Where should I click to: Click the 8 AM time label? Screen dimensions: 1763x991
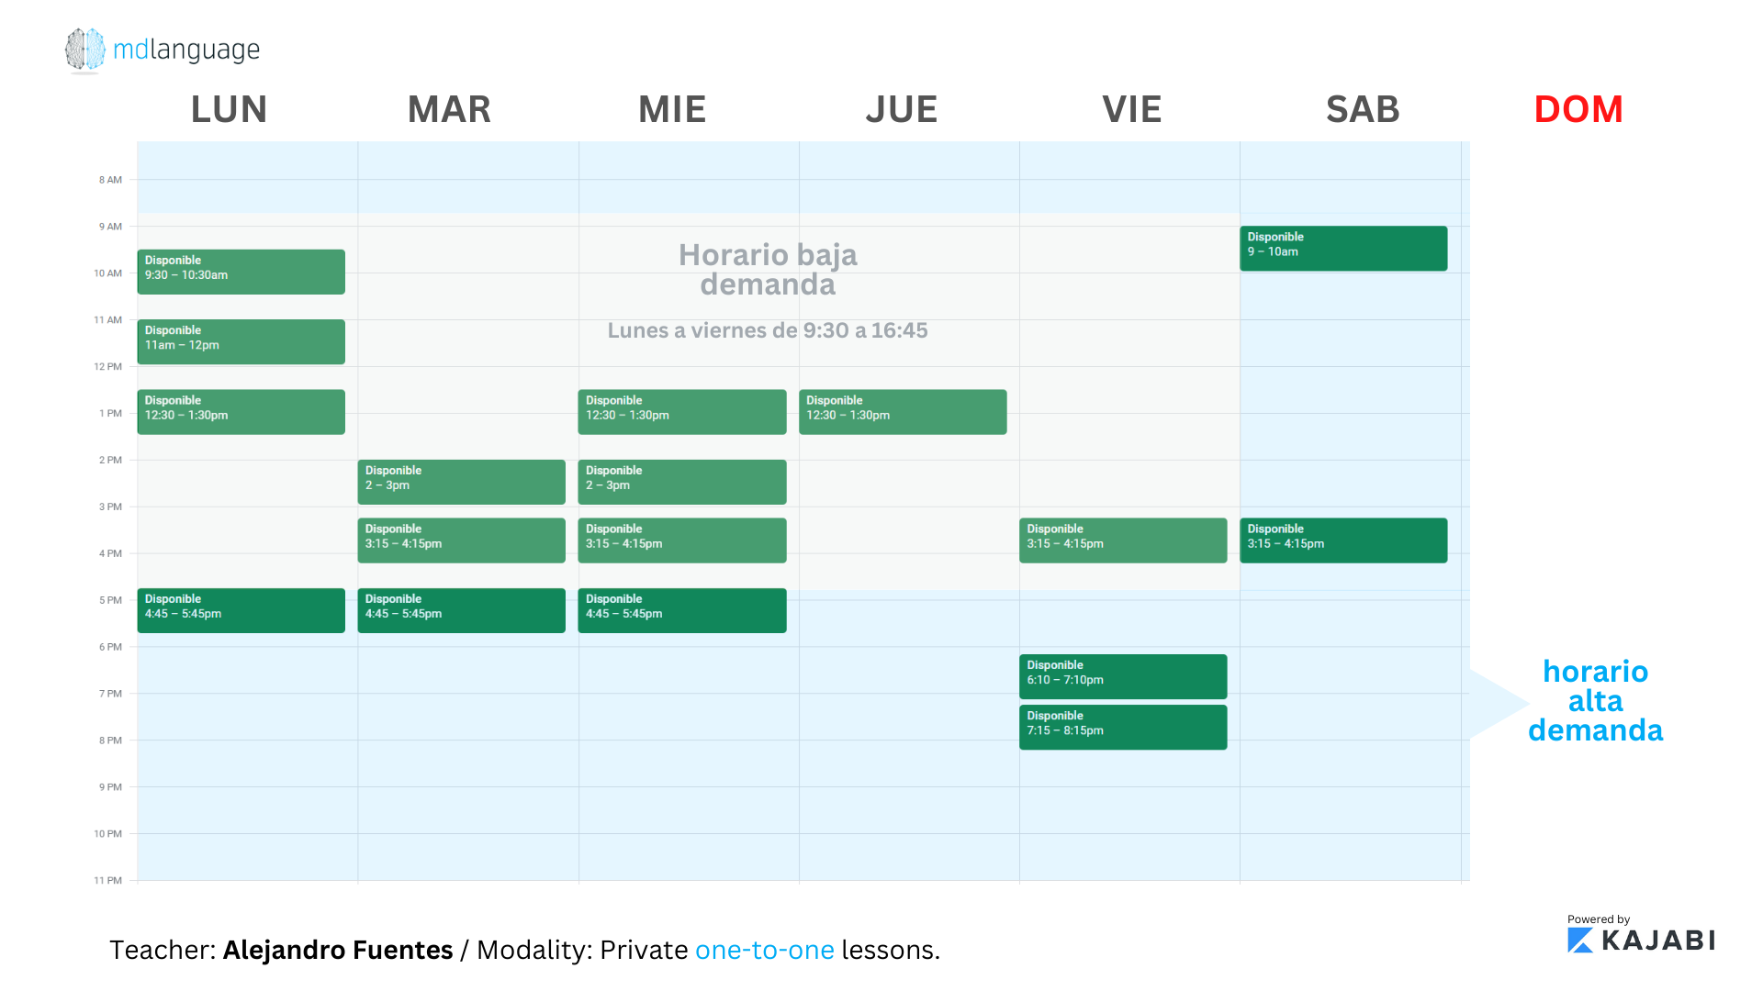[x=110, y=180]
